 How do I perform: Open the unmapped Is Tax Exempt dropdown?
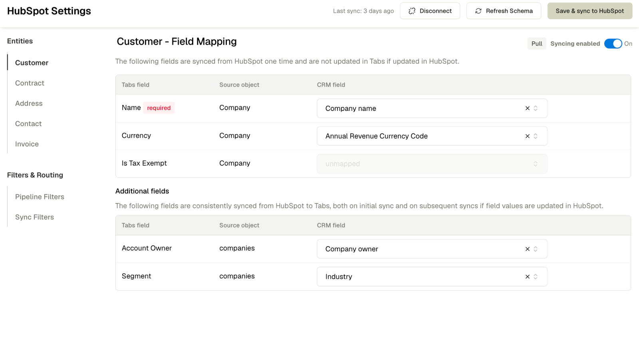[x=432, y=164]
